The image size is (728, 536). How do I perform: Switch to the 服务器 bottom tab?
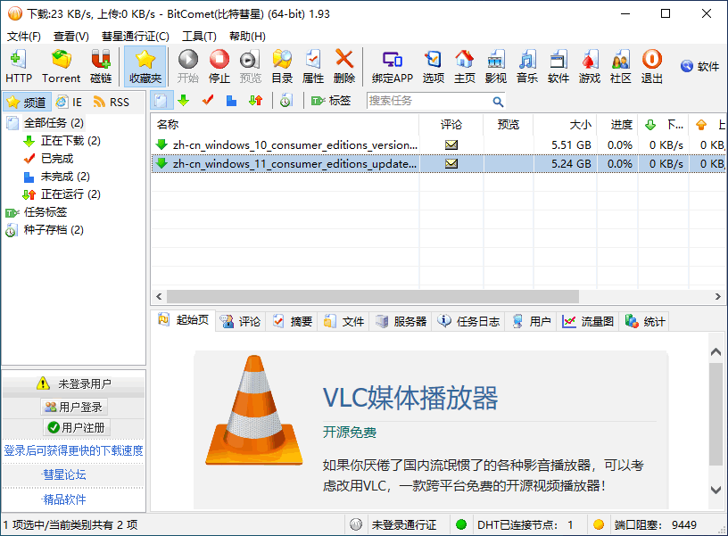401,321
